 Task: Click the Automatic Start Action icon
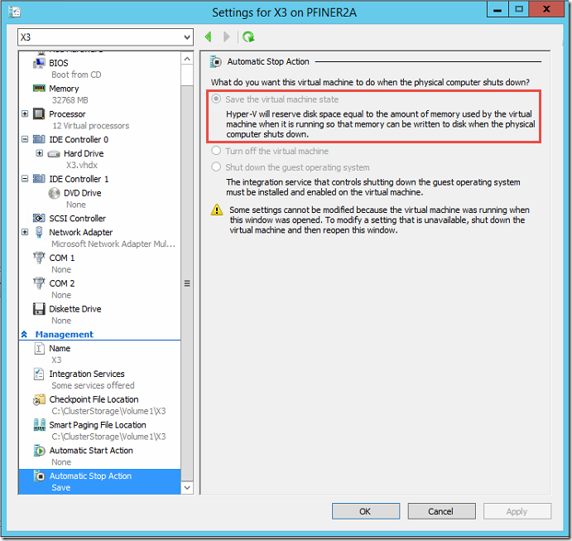pyautogui.click(x=39, y=451)
